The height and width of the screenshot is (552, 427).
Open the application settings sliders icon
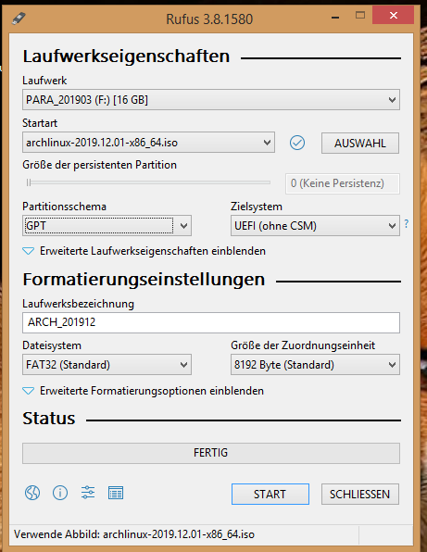click(88, 493)
